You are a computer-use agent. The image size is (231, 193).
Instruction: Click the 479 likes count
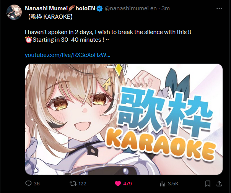(128, 183)
